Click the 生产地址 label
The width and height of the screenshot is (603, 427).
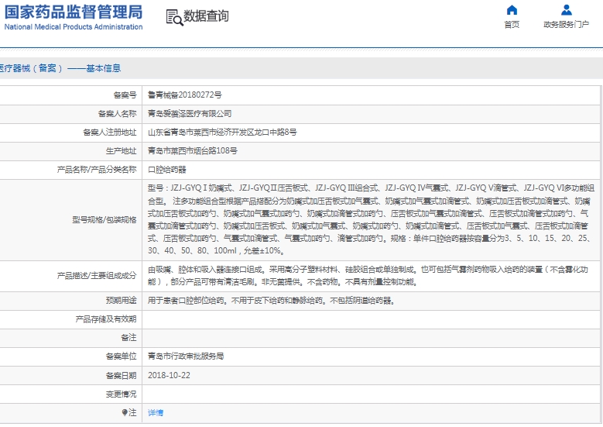121,151
